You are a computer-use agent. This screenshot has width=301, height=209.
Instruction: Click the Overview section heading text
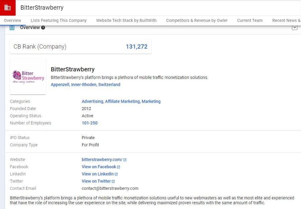point(30,28)
